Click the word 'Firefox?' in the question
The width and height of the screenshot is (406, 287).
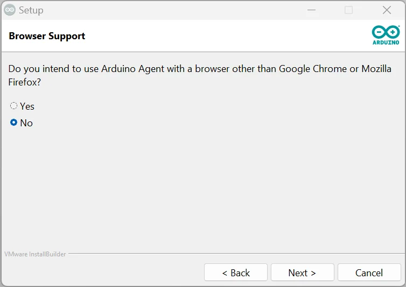[x=25, y=82]
